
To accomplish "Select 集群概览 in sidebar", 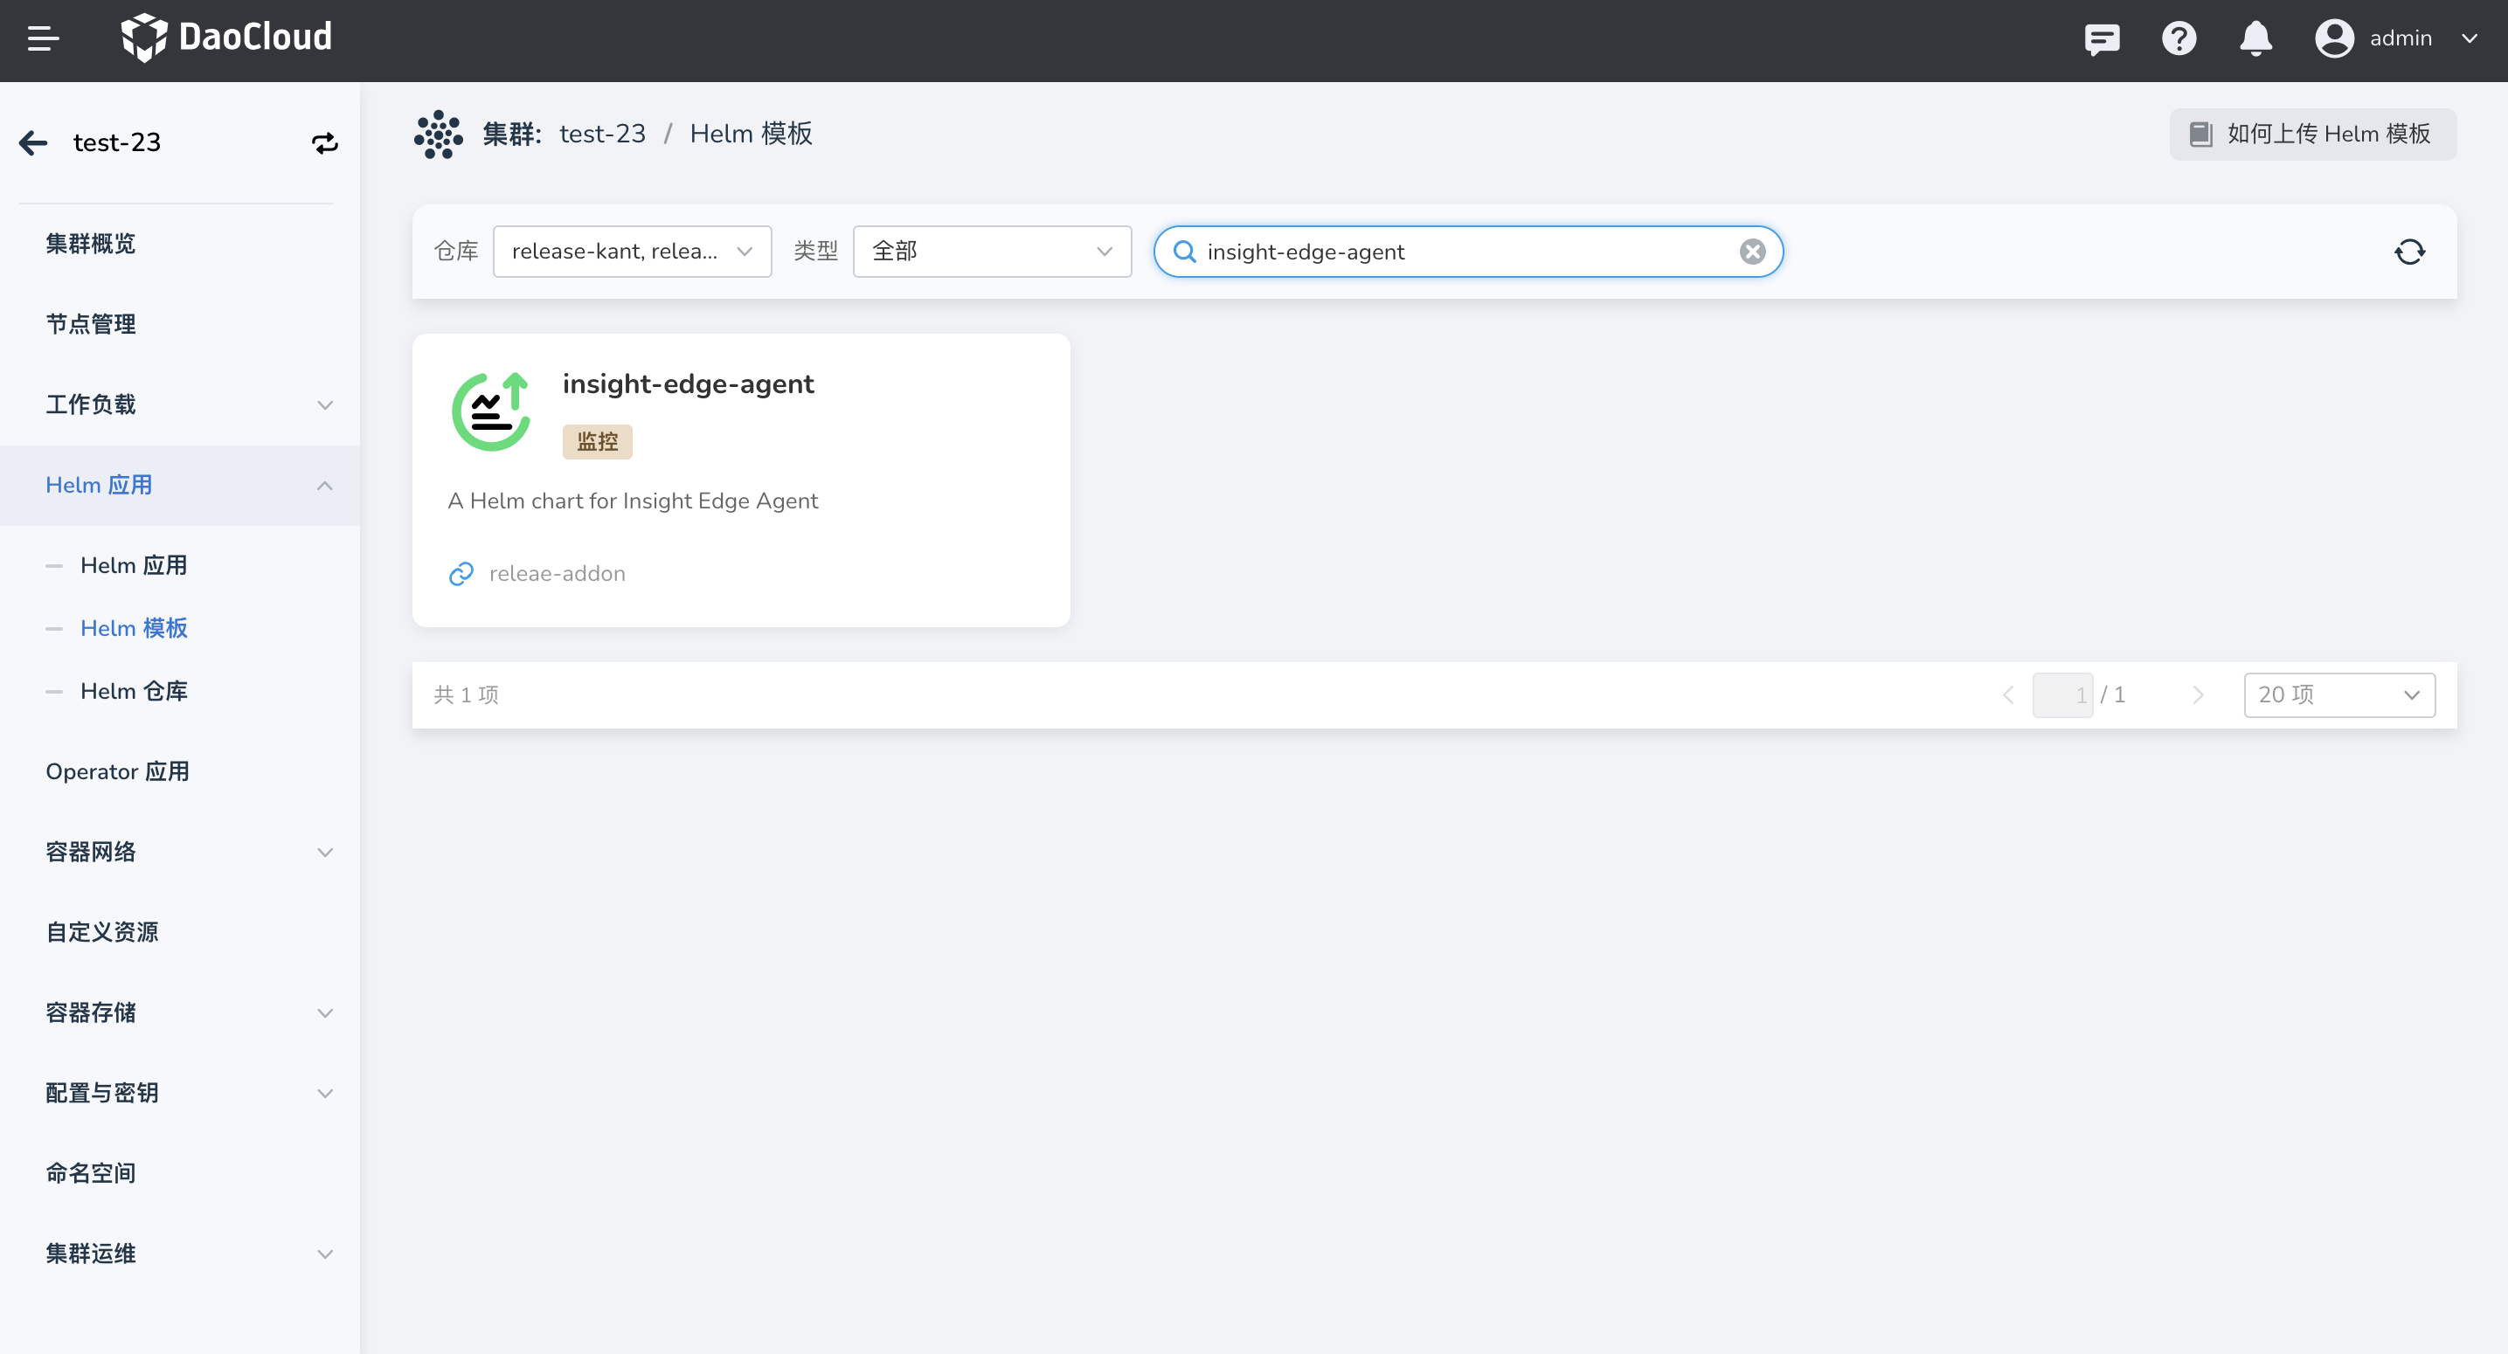I will 180,245.
